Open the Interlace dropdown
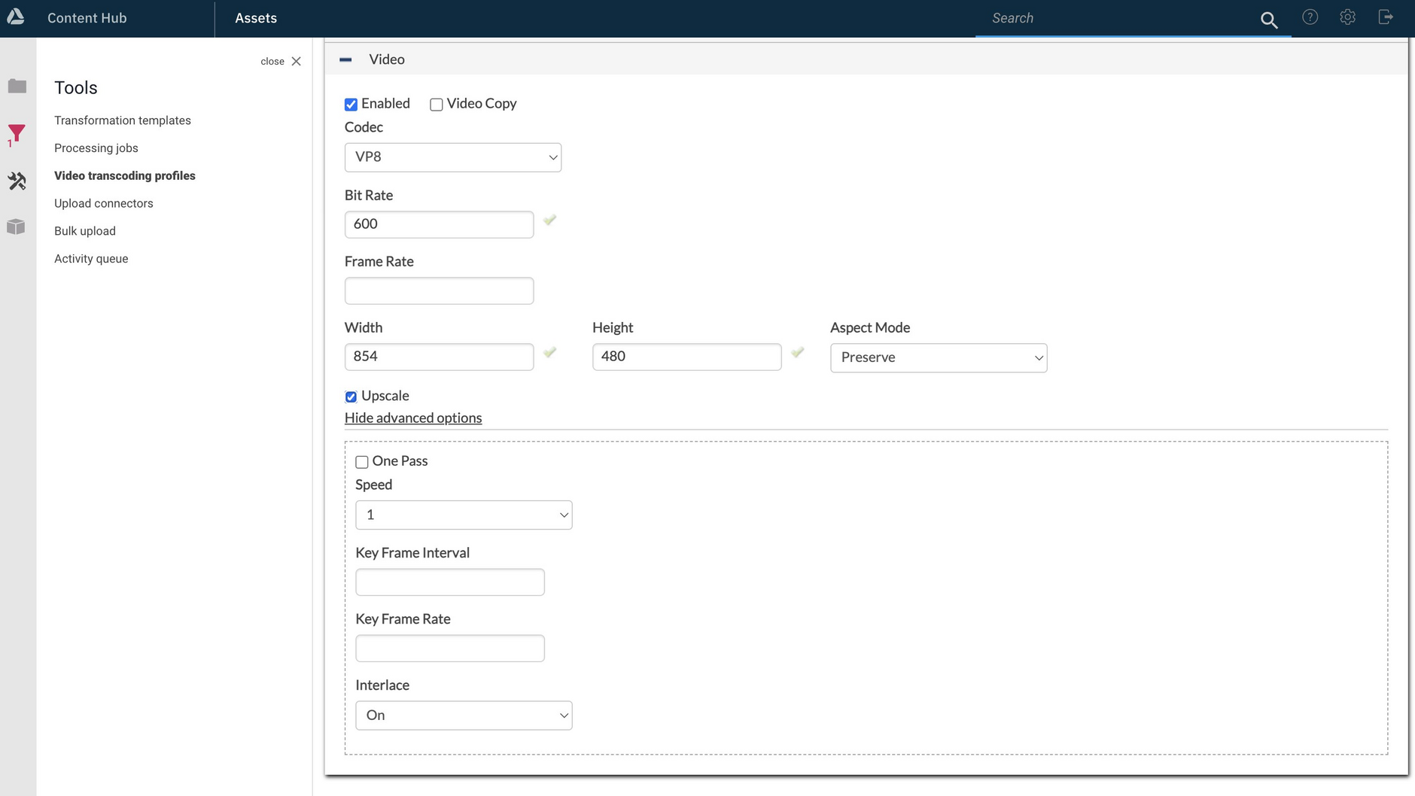Image resolution: width=1415 pixels, height=796 pixels. pyautogui.click(x=464, y=715)
